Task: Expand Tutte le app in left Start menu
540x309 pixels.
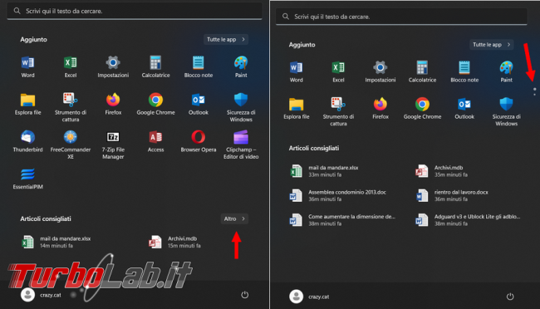Action: tap(226, 39)
